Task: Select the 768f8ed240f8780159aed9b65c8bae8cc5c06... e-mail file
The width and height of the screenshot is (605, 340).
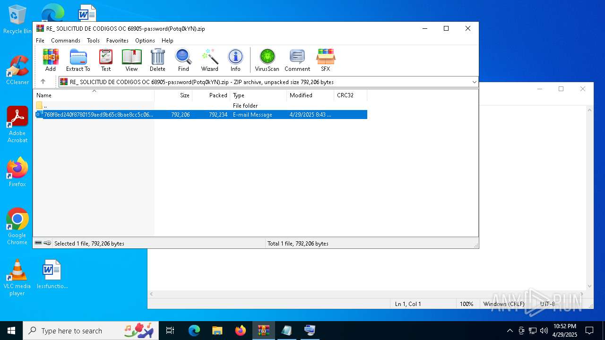Action: [200, 115]
